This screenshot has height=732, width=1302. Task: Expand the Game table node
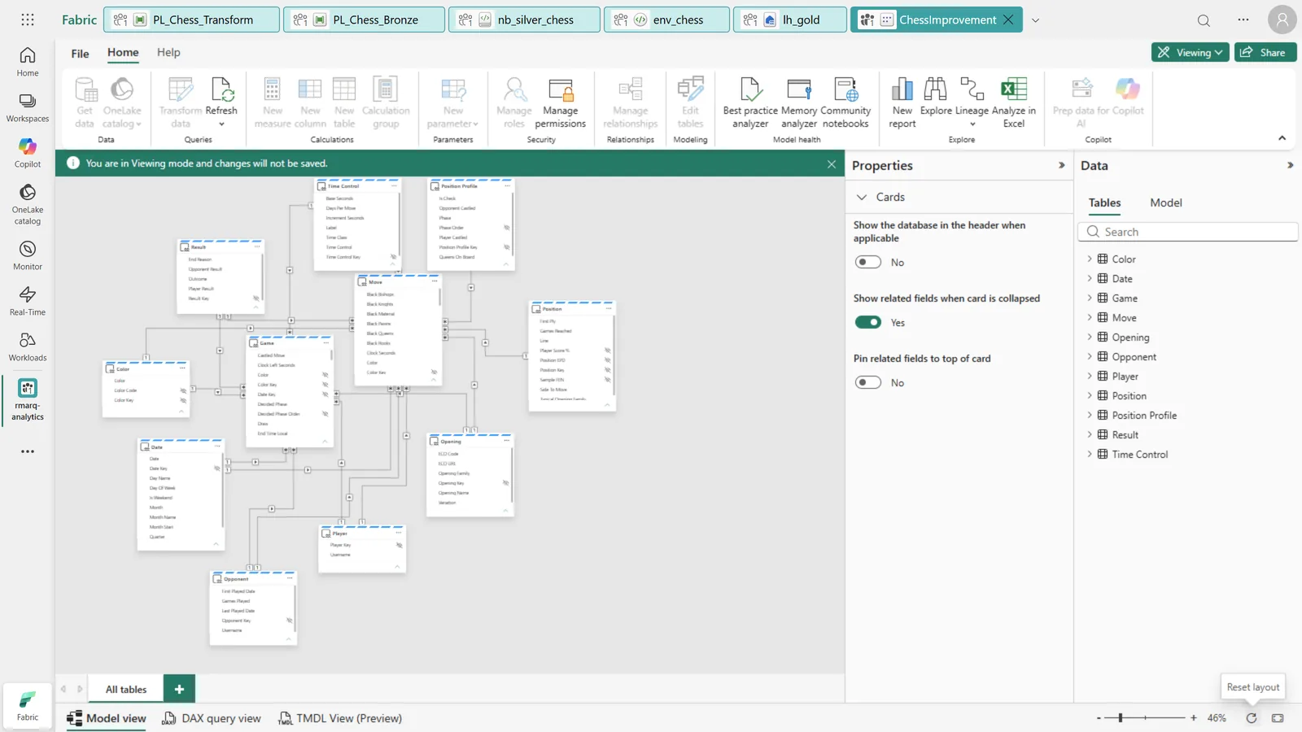1090,298
